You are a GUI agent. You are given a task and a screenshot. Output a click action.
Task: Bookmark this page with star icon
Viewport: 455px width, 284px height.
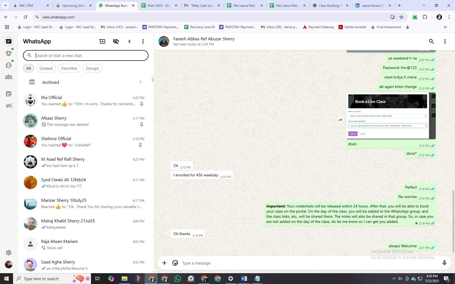point(401,17)
